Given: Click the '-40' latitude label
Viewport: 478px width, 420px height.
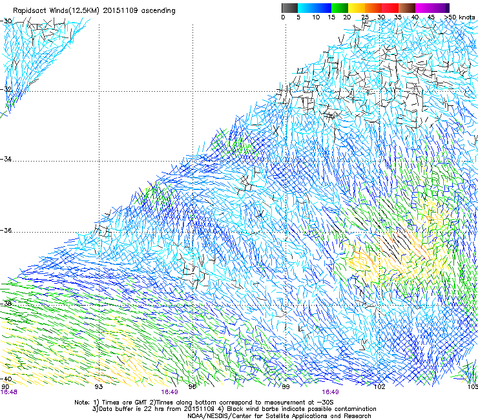Looking at the screenshot, I should click(x=6, y=379).
